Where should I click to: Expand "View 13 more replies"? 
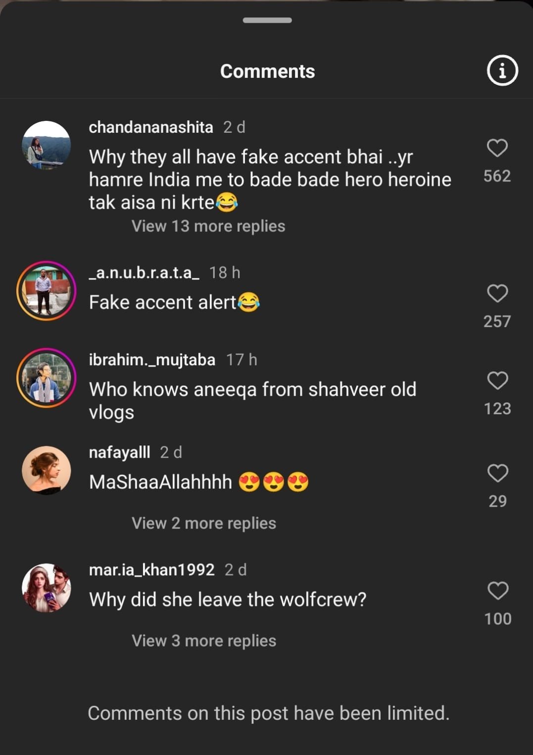[x=208, y=226]
